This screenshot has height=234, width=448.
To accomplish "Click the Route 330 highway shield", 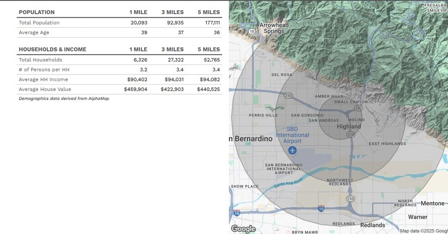I will [x=359, y=108].
